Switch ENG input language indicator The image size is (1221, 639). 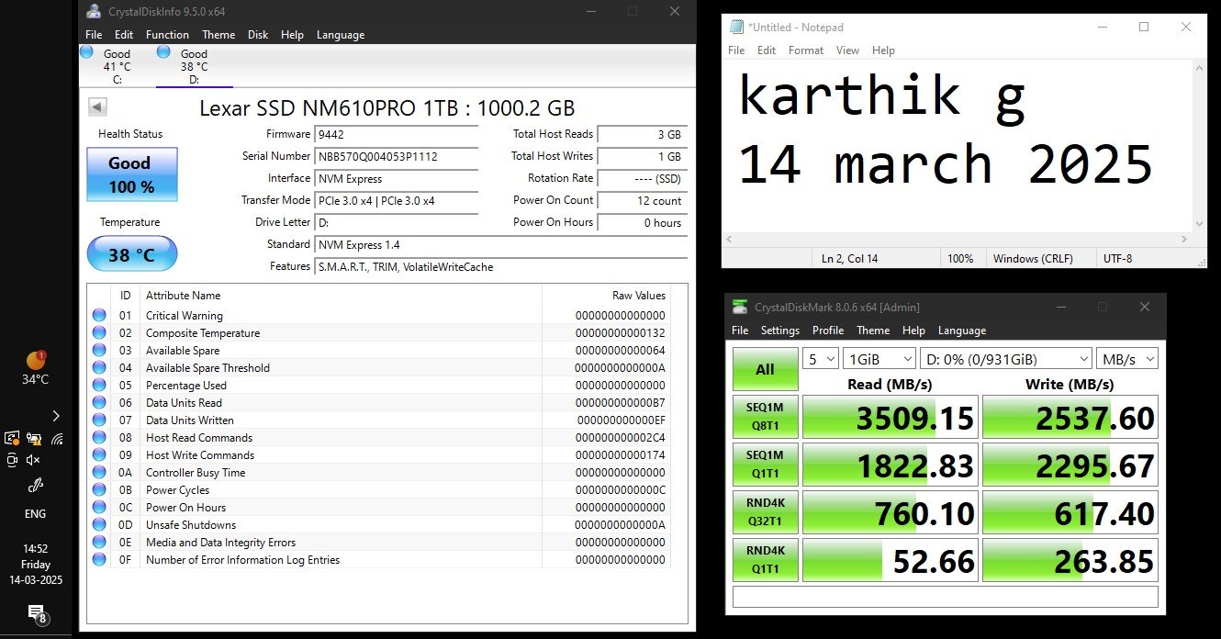(35, 514)
